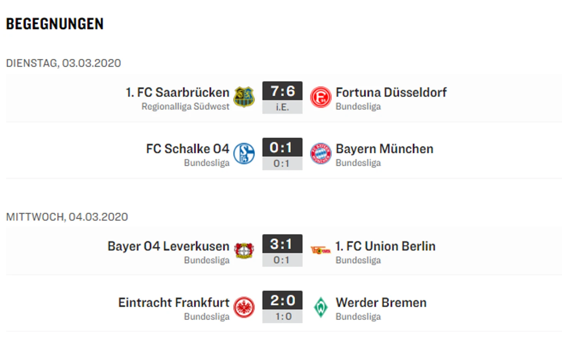Click the Regionalliga Südwest league label
The image size is (562, 345).
point(185,106)
